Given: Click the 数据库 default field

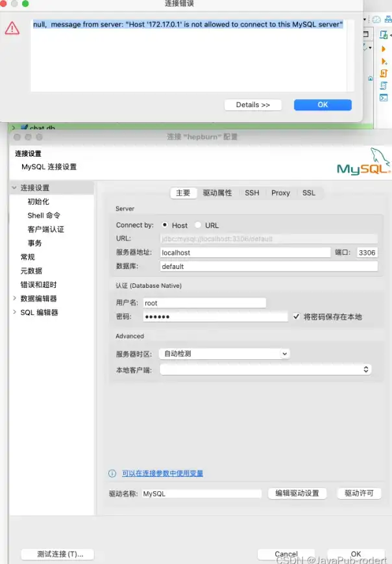Looking at the screenshot, I should pyautogui.click(x=269, y=266).
